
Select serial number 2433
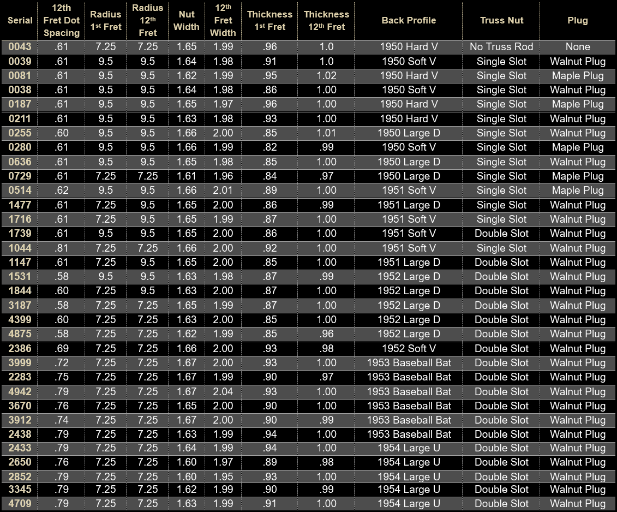tap(20, 448)
